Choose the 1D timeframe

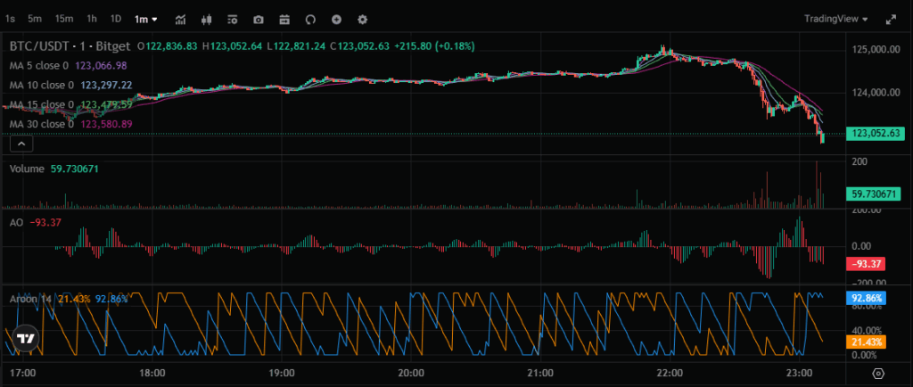click(116, 19)
